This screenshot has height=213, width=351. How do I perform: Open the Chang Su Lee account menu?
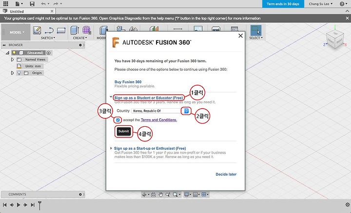(321, 4)
